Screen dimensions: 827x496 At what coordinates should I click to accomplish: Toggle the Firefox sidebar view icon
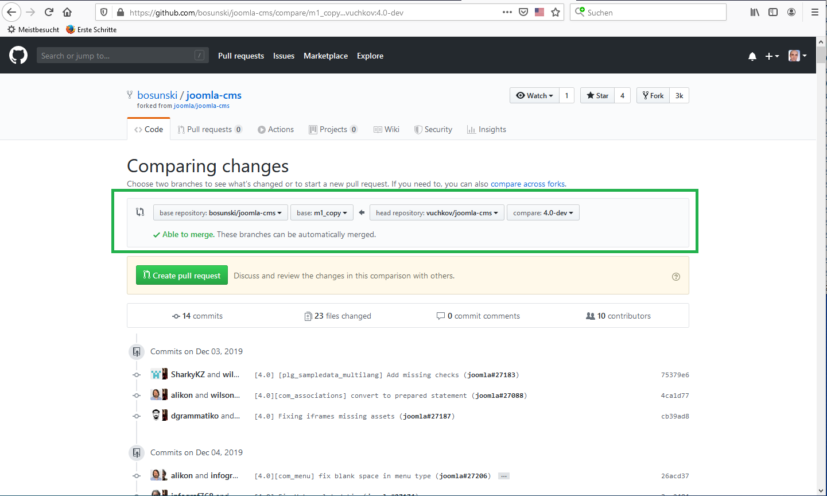coord(773,12)
